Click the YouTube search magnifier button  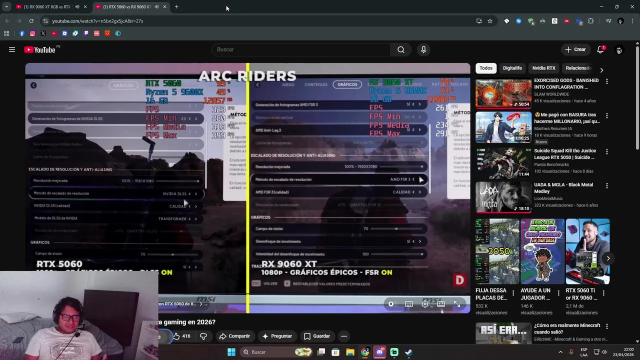(401, 49)
